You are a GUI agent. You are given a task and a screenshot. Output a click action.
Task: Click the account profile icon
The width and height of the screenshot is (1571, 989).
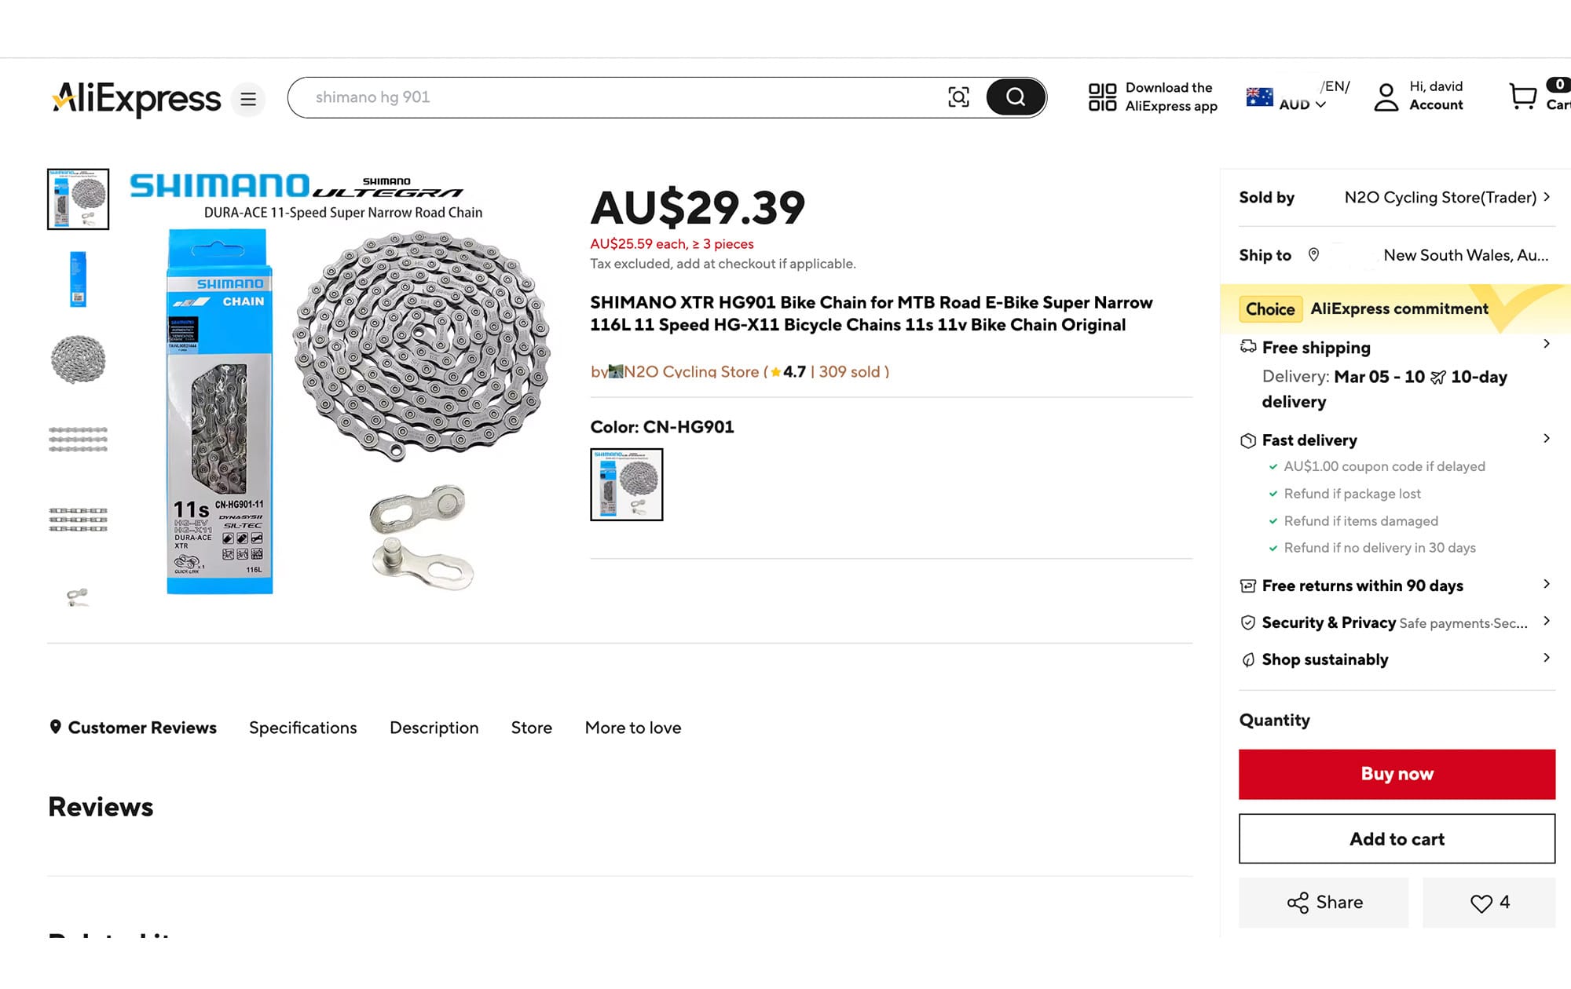[1386, 97]
